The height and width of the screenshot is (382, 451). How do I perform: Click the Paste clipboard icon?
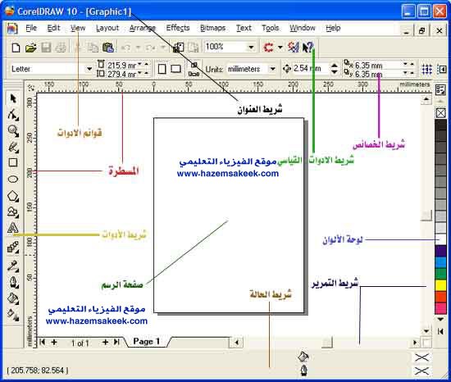point(108,48)
